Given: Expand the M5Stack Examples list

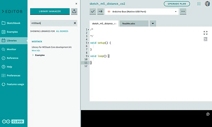Looking at the screenshot, I should coord(38,55).
